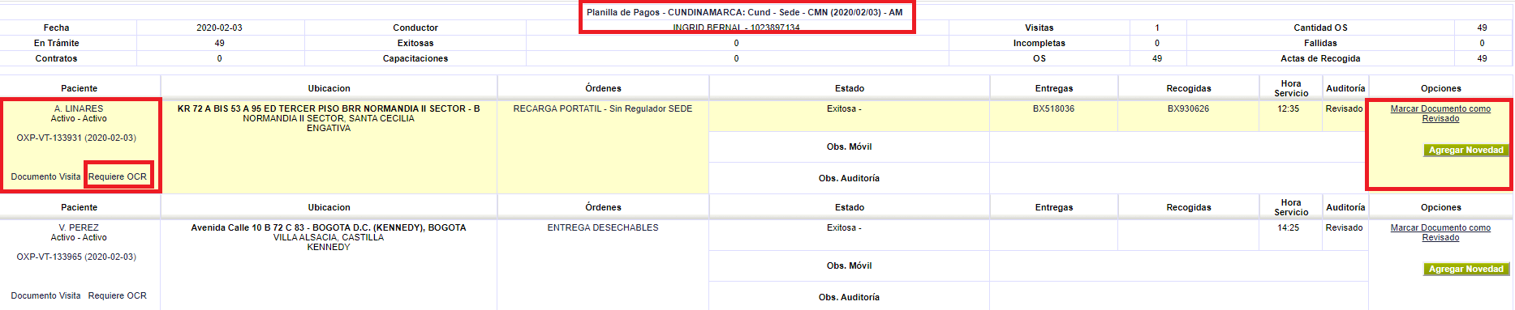The height and width of the screenshot is (310, 1515).
Task: Mark A. LINARES document as Revisado
Action: 1440,113
